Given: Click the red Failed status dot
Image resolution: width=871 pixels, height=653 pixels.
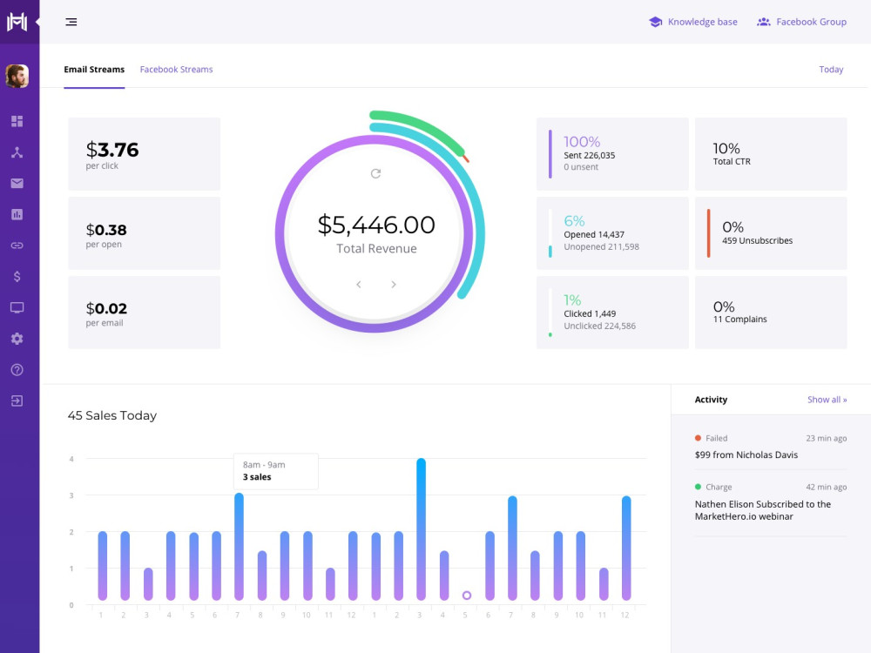Looking at the screenshot, I should tap(699, 438).
